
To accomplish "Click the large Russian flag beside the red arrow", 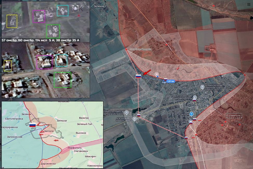I will tap(138, 76).
